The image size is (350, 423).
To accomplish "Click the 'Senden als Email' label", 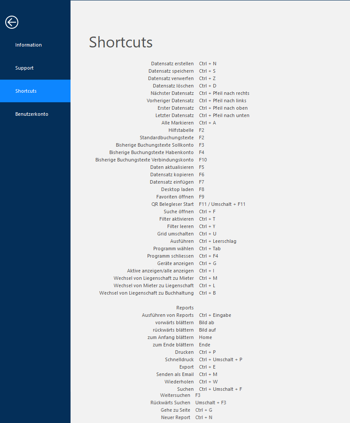I will [175, 374].
